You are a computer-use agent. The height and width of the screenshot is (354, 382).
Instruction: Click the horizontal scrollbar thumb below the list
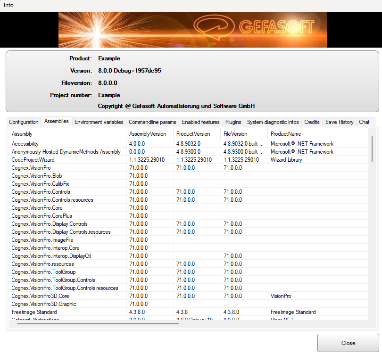click(98, 324)
